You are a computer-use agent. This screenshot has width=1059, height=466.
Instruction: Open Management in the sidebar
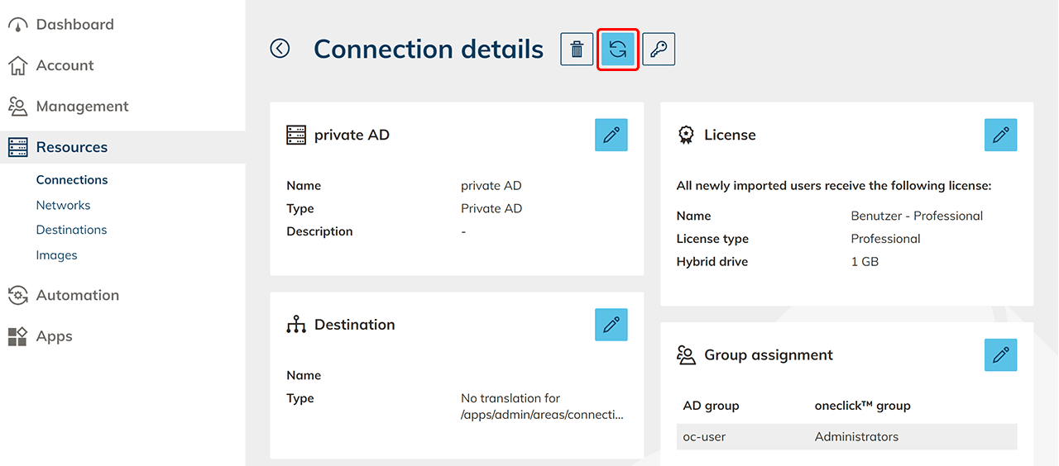point(82,107)
